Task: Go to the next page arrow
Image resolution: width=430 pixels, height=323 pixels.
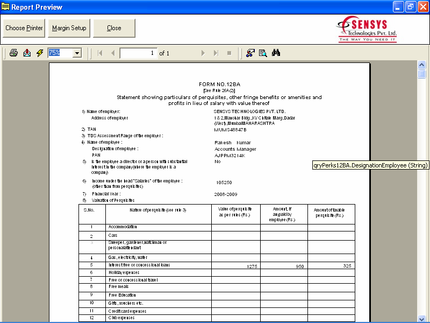Action: coord(203,53)
